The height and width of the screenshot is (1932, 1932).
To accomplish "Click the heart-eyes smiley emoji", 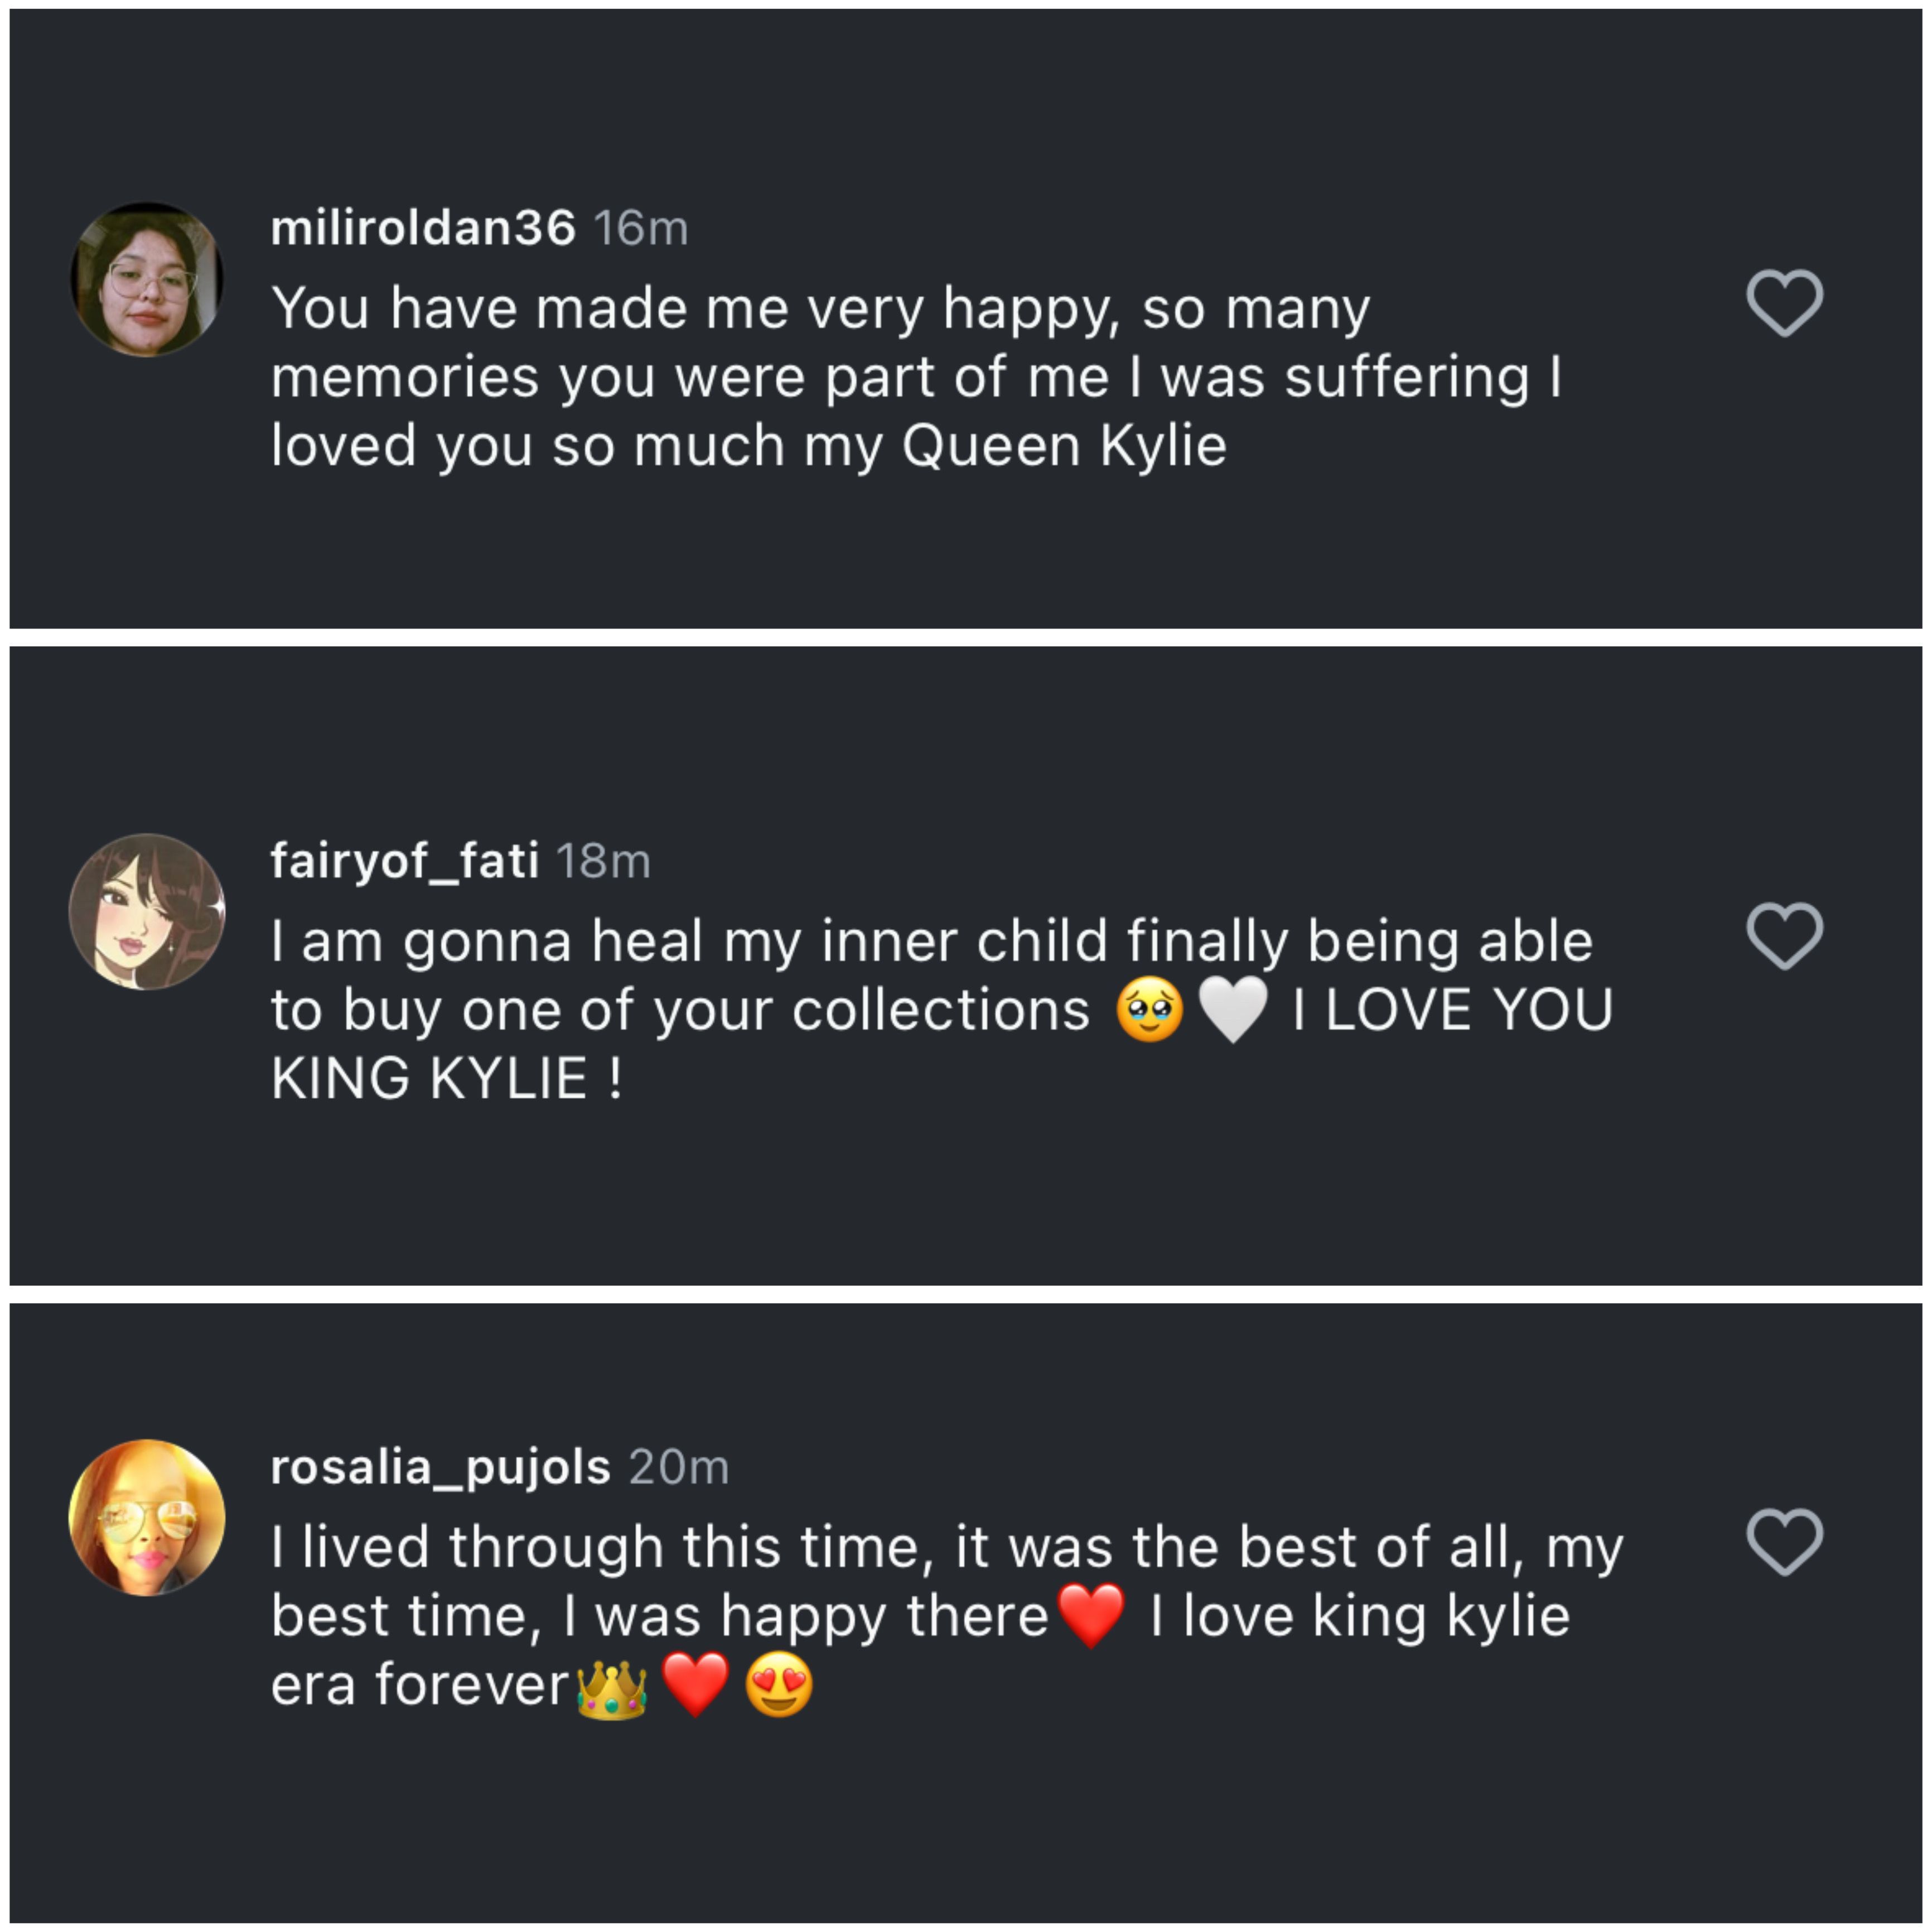I will tap(779, 1686).
